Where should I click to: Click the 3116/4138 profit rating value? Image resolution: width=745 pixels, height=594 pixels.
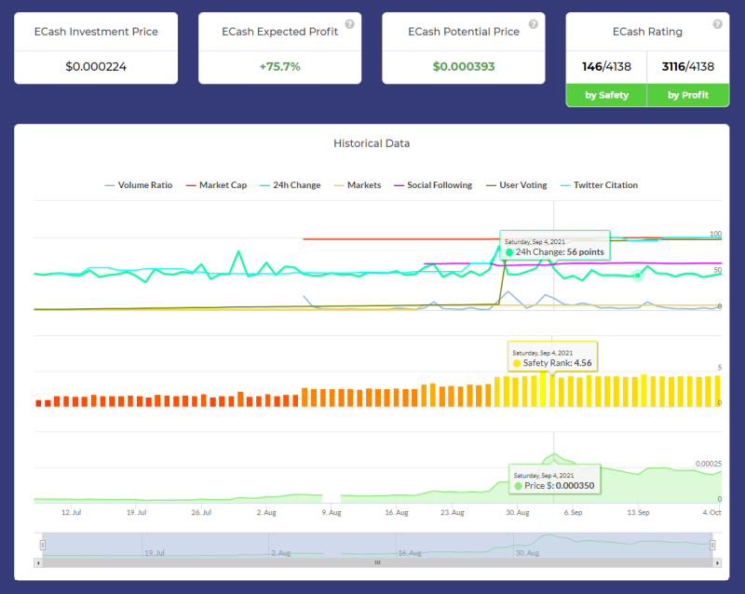point(688,66)
